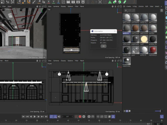This screenshot has height=125, width=167.
Task: Open the Create menu in Material Manager
Action: click(129, 6)
